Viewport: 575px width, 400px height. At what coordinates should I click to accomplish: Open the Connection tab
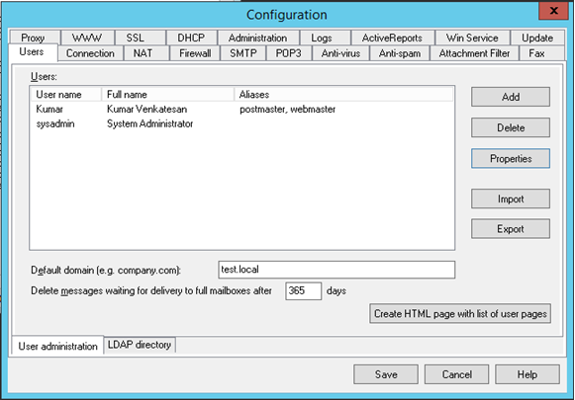pos(90,53)
